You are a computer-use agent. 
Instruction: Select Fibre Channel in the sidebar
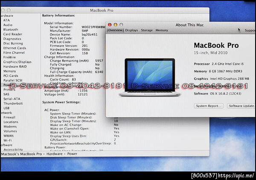tap(14, 52)
